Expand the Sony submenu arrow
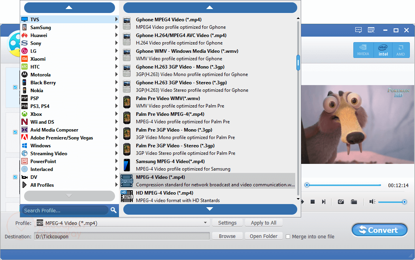415x260 pixels. 116,43
